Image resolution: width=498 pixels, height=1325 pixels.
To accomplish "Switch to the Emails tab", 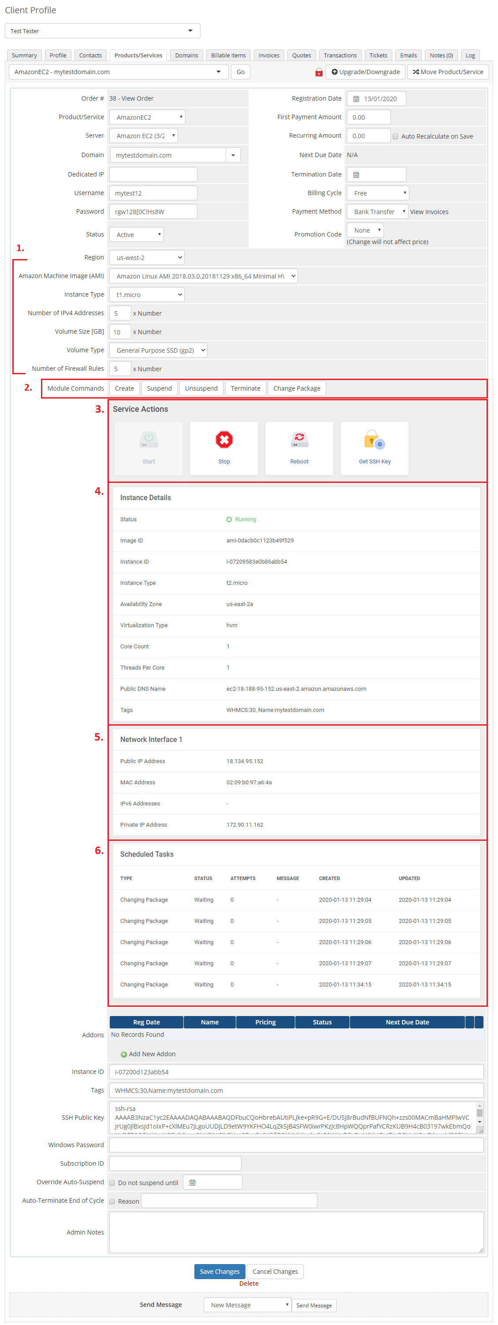I will (409, 56).
